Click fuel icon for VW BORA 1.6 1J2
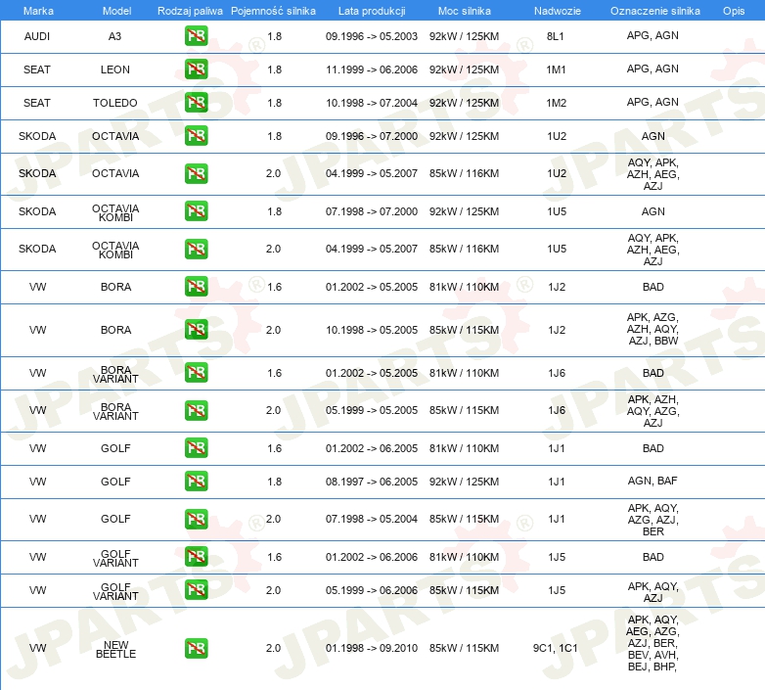Screen dimensions: 765x690 196,287
